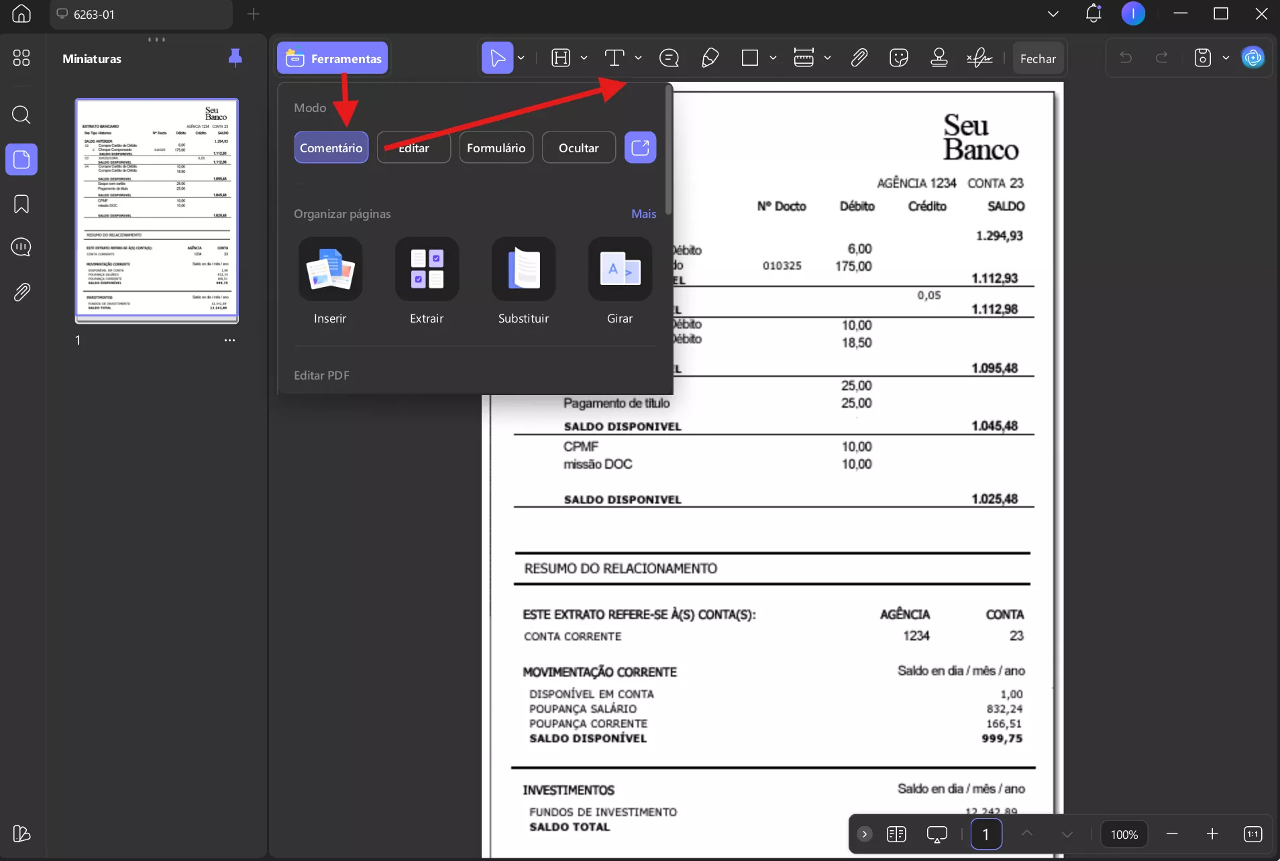Switch mode to Ocultar

(x=578, y=148)
